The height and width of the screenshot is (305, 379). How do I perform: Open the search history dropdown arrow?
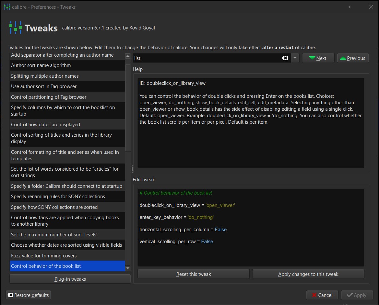point(295,58)
